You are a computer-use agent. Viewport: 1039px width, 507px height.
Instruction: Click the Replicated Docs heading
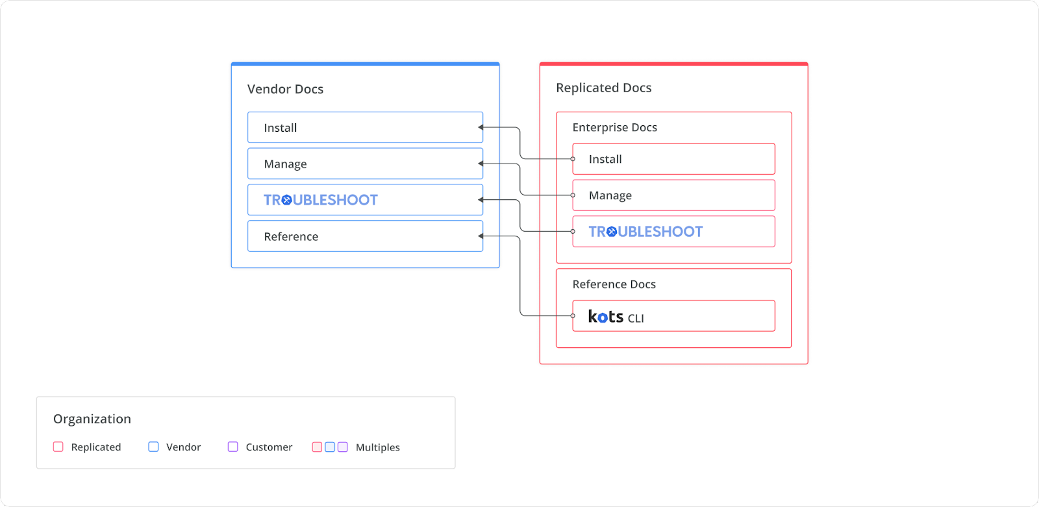pos(604,88)
